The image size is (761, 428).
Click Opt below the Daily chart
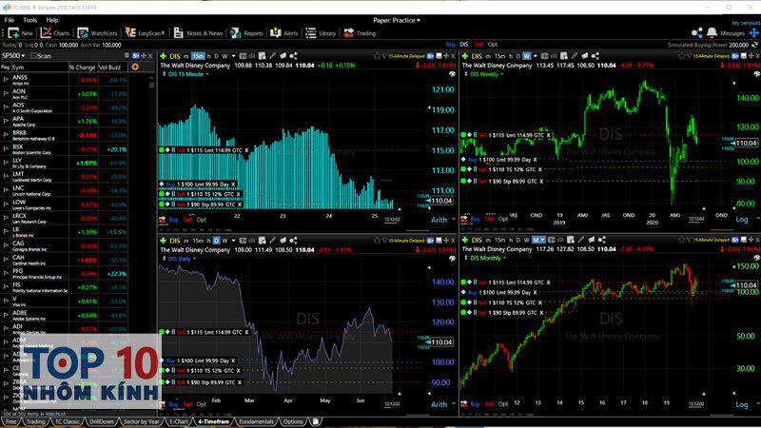tap(202, 404)
